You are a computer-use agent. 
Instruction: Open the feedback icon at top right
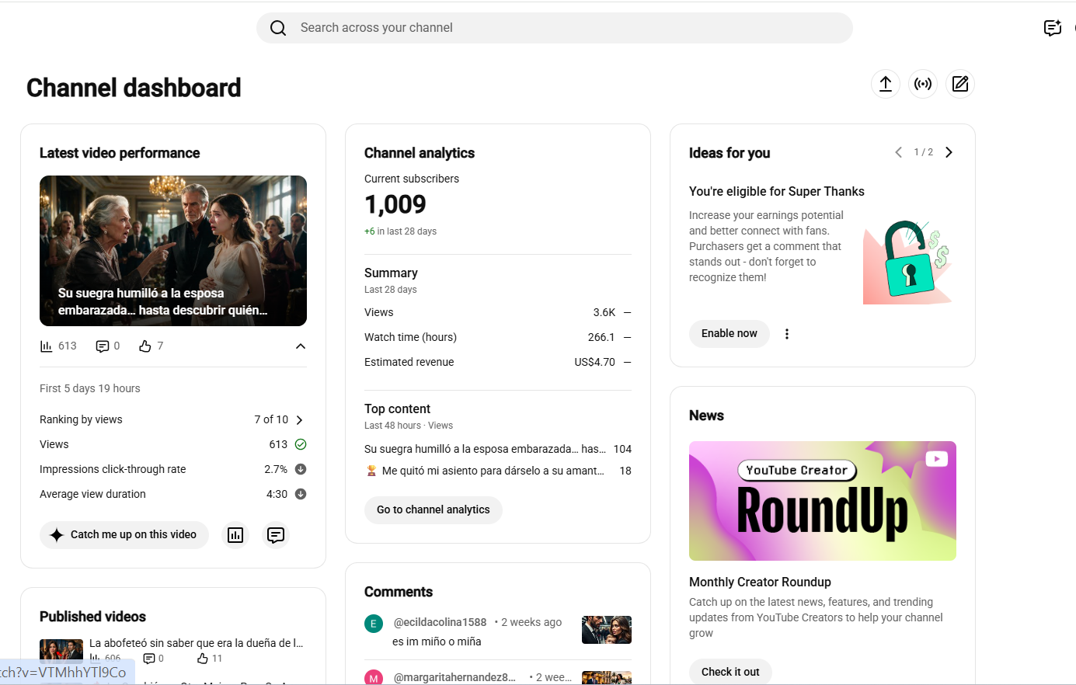[1053, 28]
